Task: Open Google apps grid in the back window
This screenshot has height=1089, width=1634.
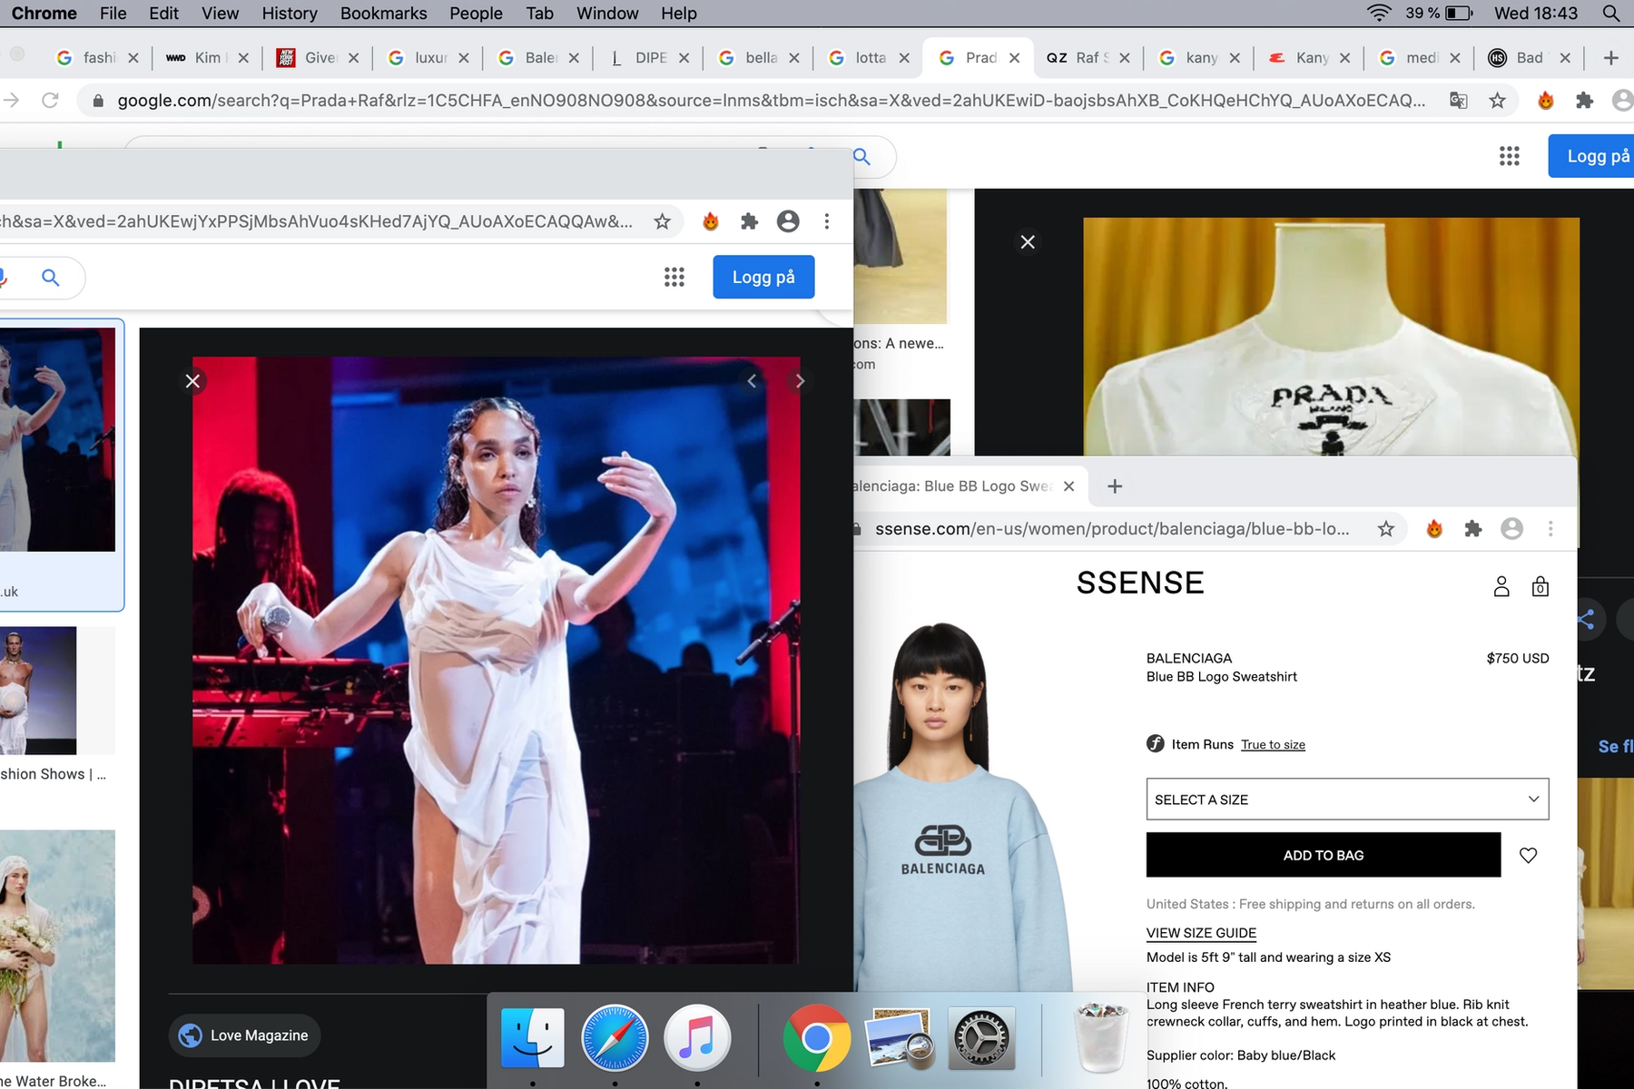Action: pos(1510,156)
